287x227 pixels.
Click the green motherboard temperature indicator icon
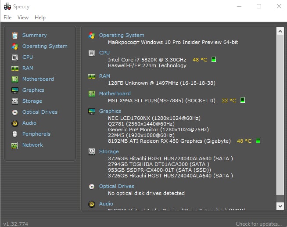click(243, 100)
